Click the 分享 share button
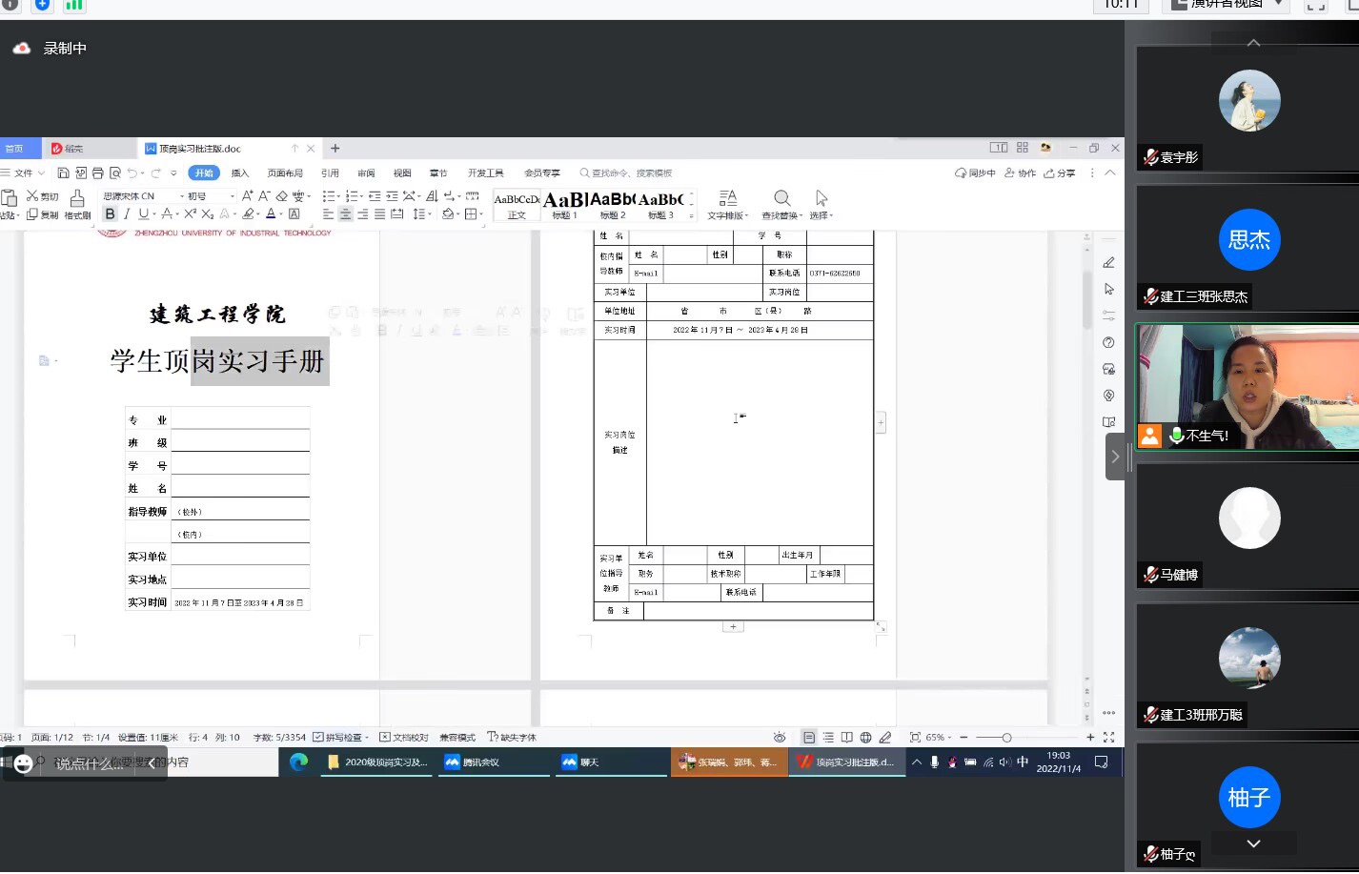 (x=1060, y=173)
